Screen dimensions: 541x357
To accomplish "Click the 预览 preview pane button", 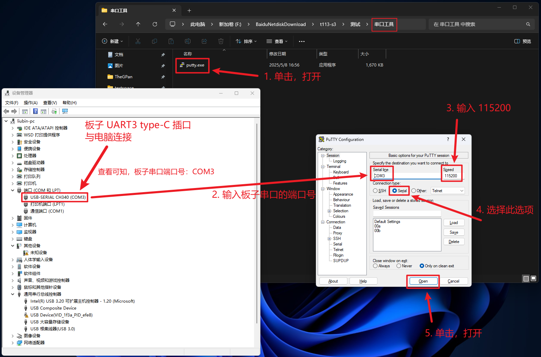I will click(x=523, y=41).
